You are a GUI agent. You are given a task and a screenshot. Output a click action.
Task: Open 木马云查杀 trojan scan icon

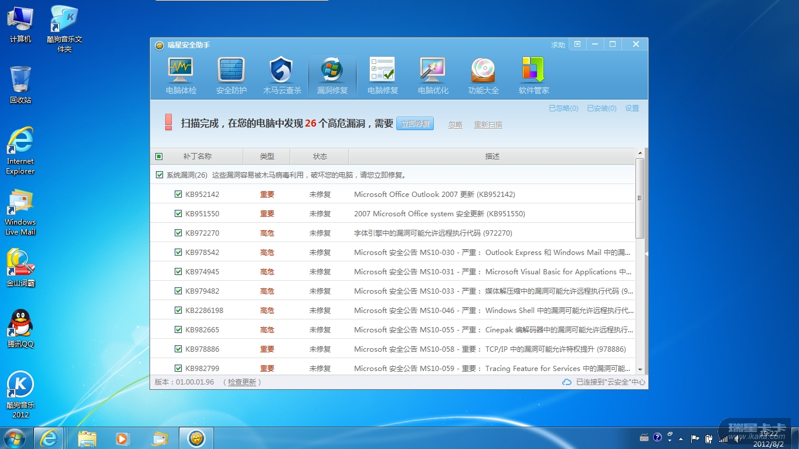coord(281,75)
